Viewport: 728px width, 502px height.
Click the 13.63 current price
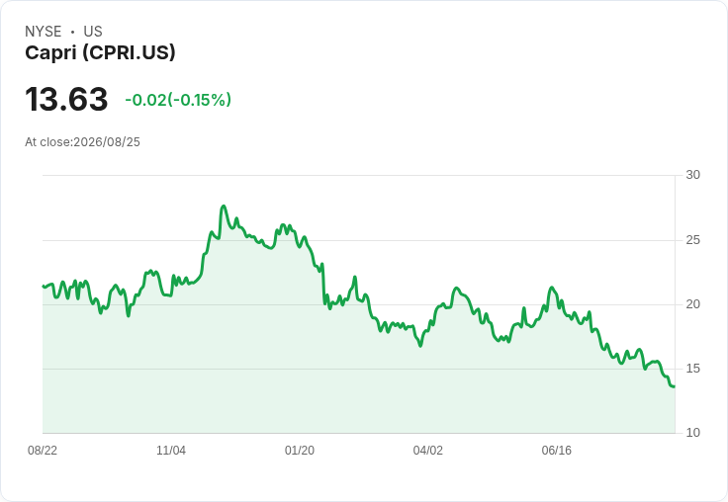click(x=66, y=99)
